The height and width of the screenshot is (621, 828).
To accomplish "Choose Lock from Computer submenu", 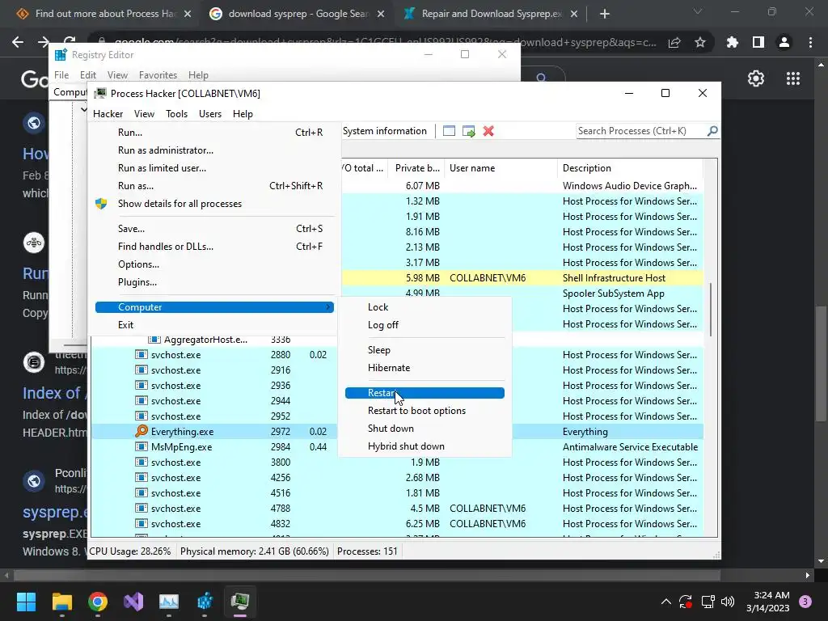I will [x=378, y=306].
